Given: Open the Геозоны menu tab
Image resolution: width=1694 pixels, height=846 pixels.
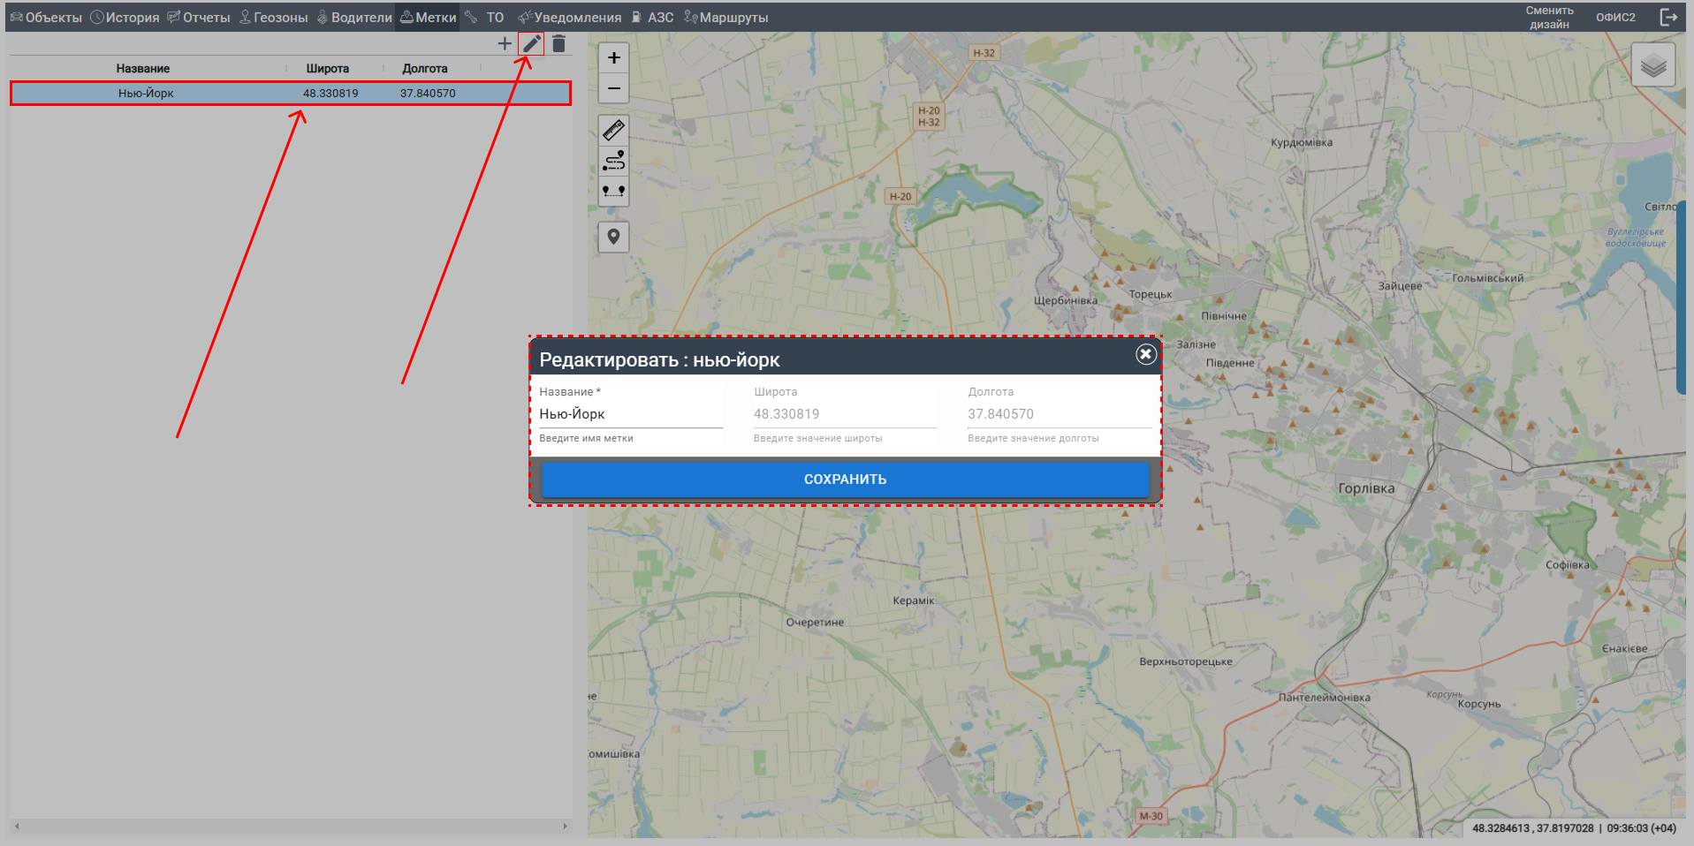Looking at the screenshot, I should pos(274,18).
